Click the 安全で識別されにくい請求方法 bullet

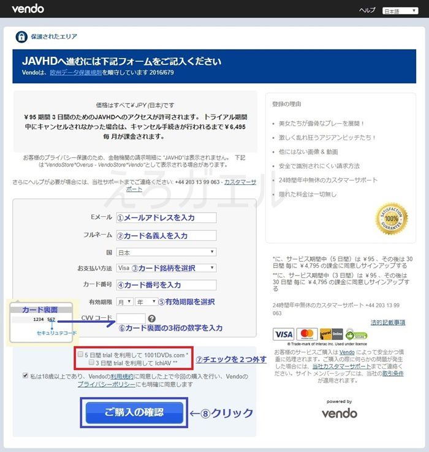(x=319, y=166)
